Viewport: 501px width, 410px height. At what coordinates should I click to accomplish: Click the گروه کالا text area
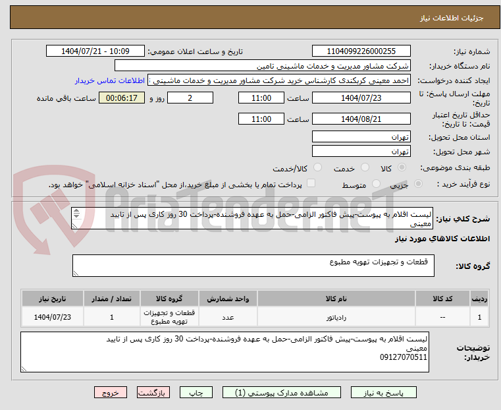click(x=253, y=266)
